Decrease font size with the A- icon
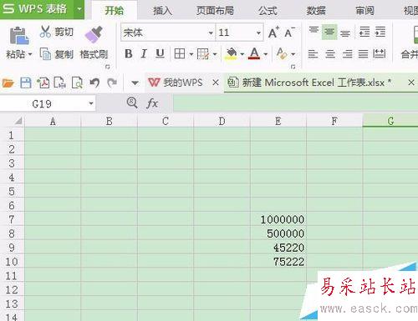The width and height of the screenshot is (418, 321). click(289, 33)
